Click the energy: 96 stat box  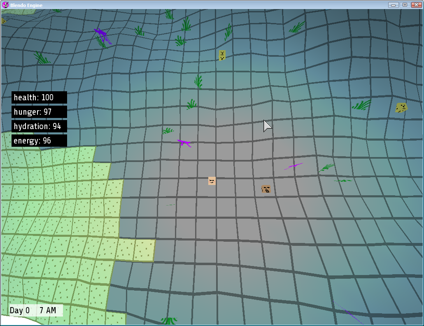(39, 141)
